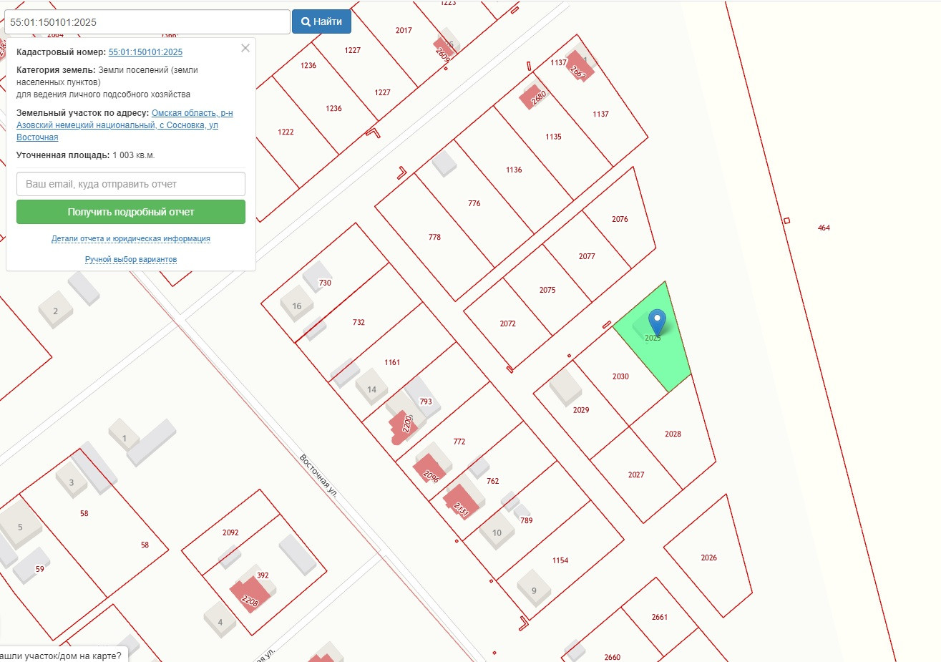Viewport: 941px width, 662px height.
Task: Select land parcel 2026 on map
Action: coord(708,558)
